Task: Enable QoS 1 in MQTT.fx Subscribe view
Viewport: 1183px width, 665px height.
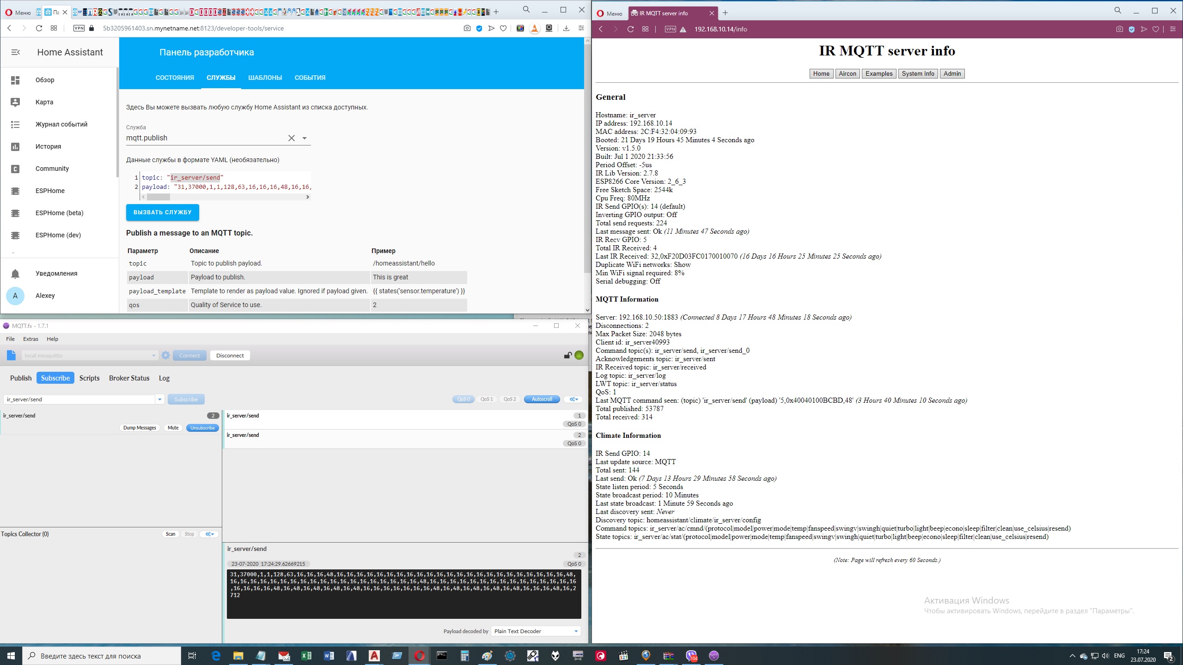Action: 486,399
